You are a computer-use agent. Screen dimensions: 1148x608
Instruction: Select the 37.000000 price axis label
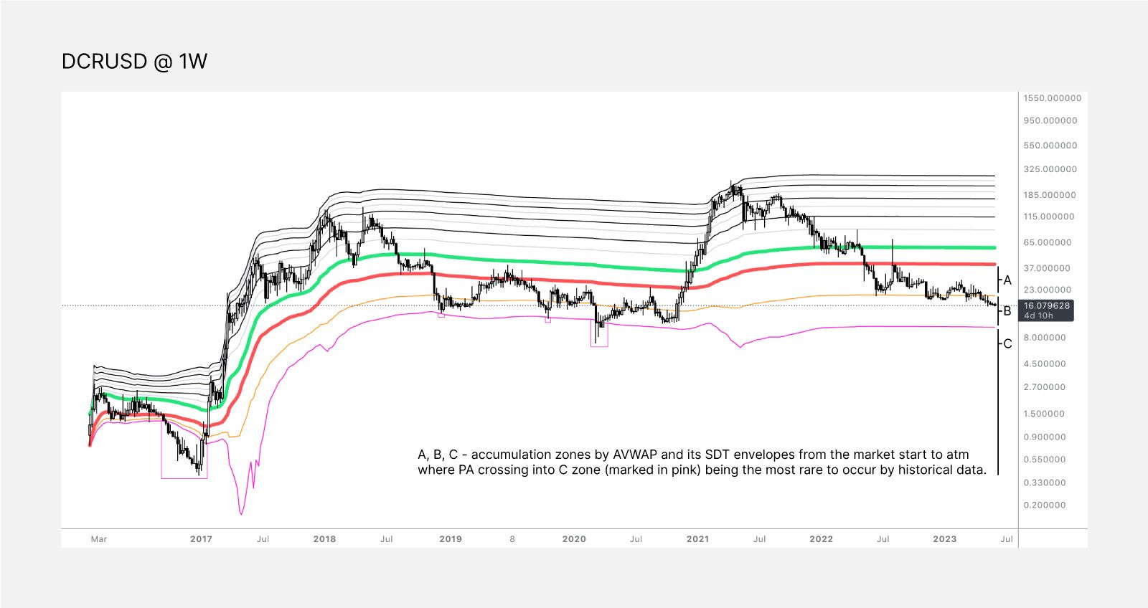(x=1048, y=268)
